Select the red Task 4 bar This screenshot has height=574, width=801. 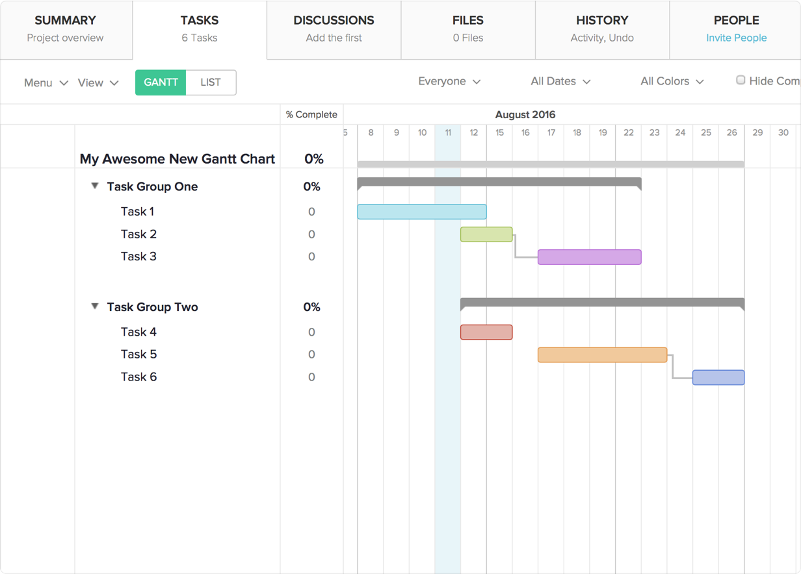pos(486,332)
